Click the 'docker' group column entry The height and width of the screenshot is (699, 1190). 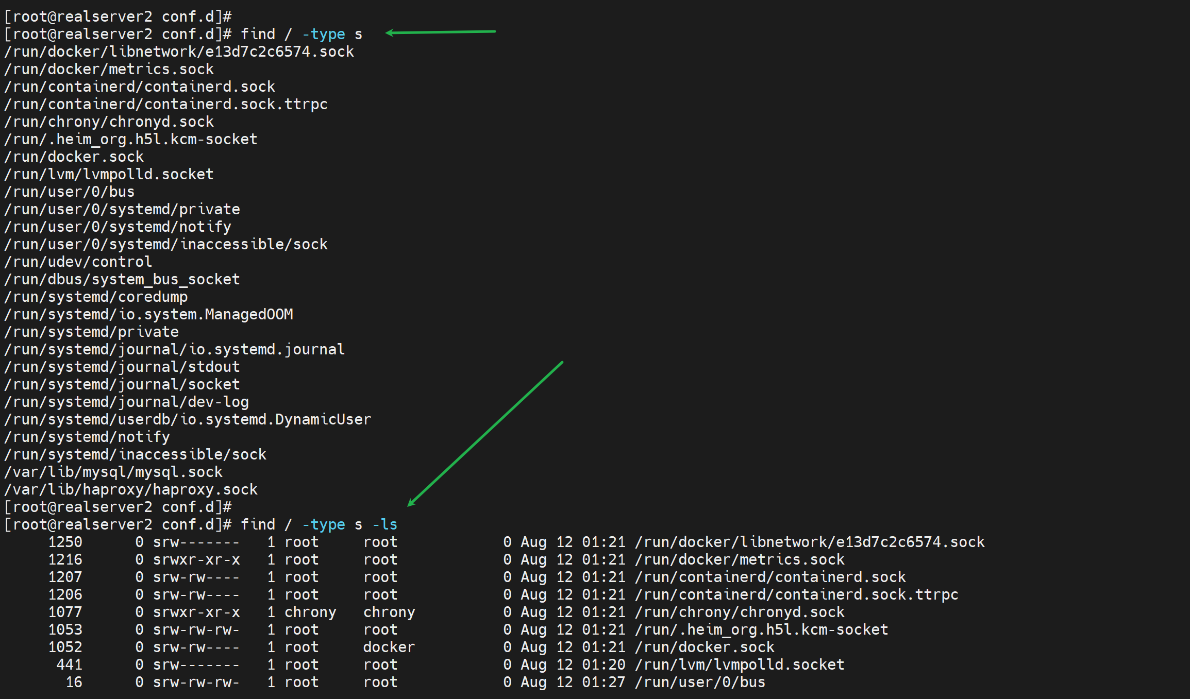pyautogui.click(x=389, y=647)
